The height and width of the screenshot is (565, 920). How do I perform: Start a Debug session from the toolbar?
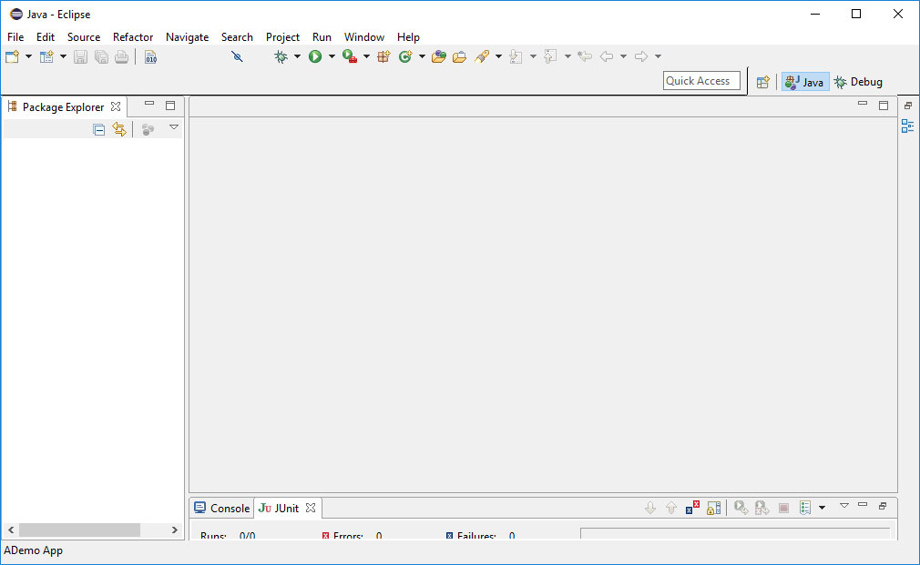coord(280,55)
